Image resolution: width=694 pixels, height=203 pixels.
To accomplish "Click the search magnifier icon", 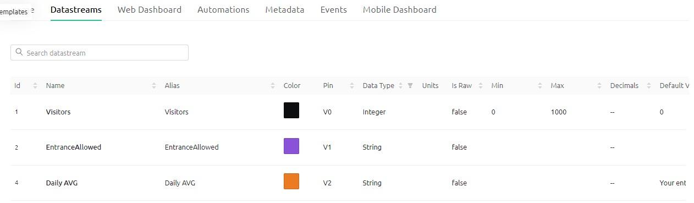I will 19,52.
